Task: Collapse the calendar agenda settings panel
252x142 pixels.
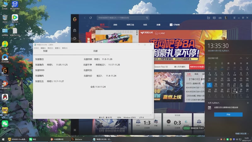Action: click(242, 133)
